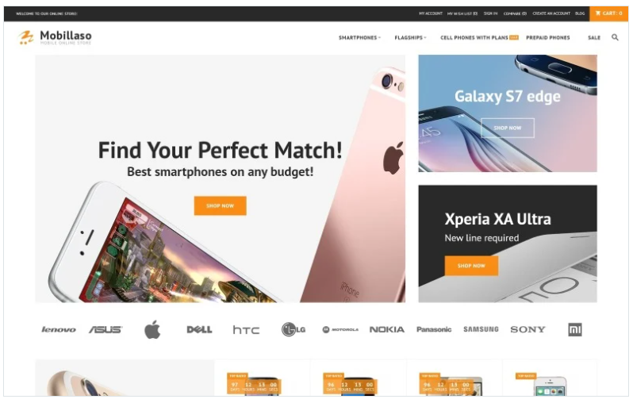Select the ASUS brand logo
The image size is (633, 403).
[x=105, y=329]
